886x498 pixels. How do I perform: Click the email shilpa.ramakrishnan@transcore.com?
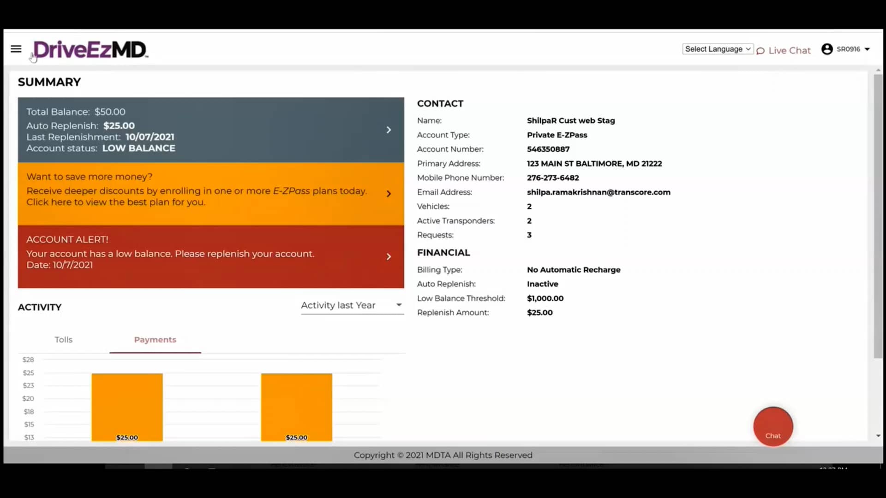click(599, 192)
